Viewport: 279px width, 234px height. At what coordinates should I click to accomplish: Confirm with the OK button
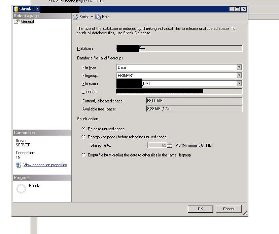[x=200, y=209]
